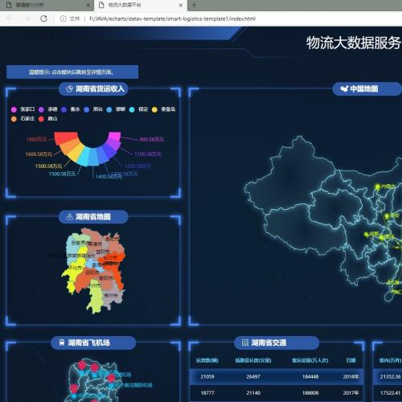Image resolution: width=402 pixels, height=402 pixels.
Task: Click the 物流大数据服务 page heading
Action: tap(354, 43)
